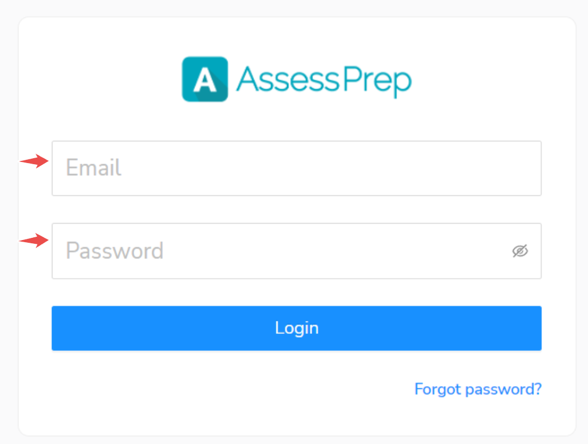The width and height of the screenshot is (588, 444).
Task: Select the Email input field
Action: pyautogui.click(x=296, y=168)
